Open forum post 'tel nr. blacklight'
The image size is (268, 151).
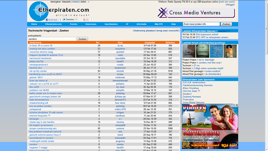206,60
